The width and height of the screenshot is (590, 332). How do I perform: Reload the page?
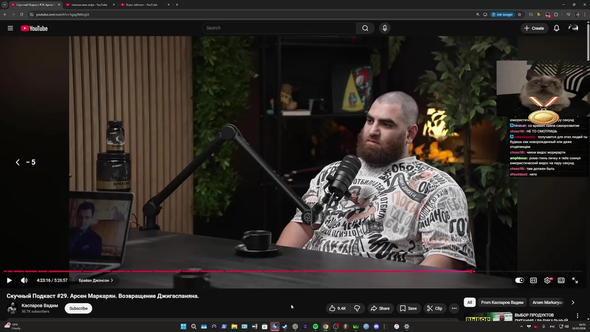pyautogui.click(x=21, y=14)
